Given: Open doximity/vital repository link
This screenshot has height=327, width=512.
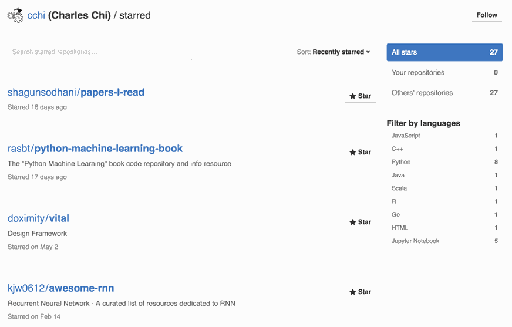Looking at the screenshot, I should (x=38, y=218).
